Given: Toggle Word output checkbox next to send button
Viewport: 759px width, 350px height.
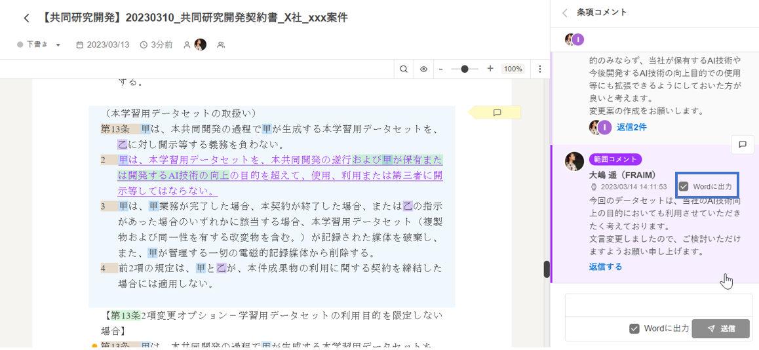Looking at the screenshot, I should point(634,328).
